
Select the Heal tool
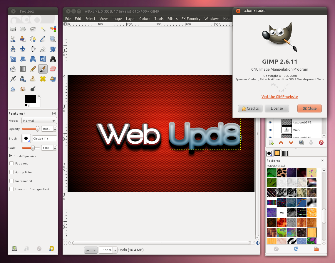[43, 79]
